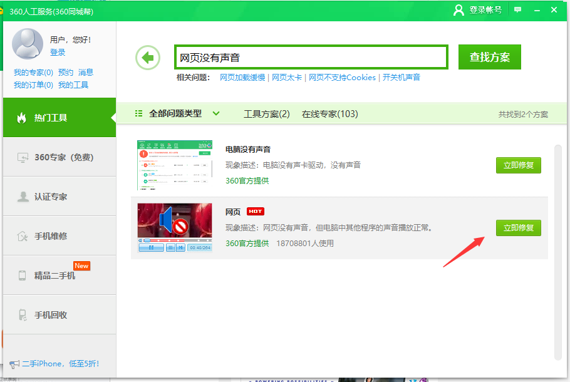Image resolution: width=570 pixels, height=382 pixels.
Task: Click the user avatar picture
Action: tap(28, 44)
